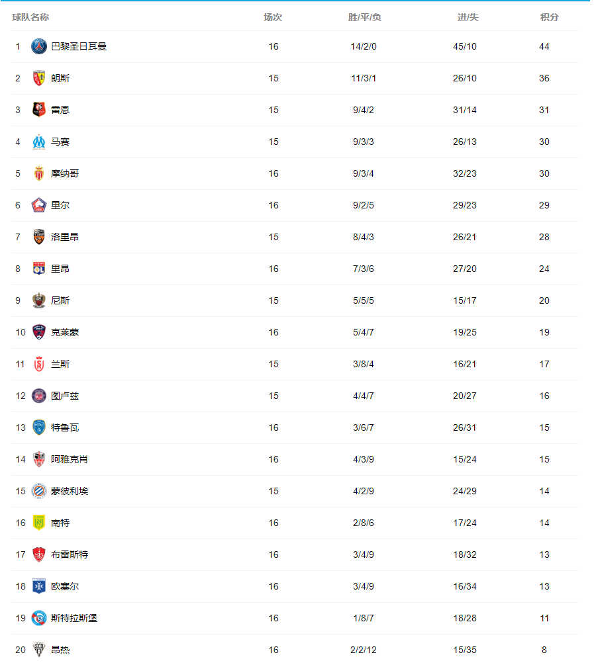Viewport: 596px width, 663px height.
Task: Click the Paris Saint-Germain club crest
Action: (39, 46)
